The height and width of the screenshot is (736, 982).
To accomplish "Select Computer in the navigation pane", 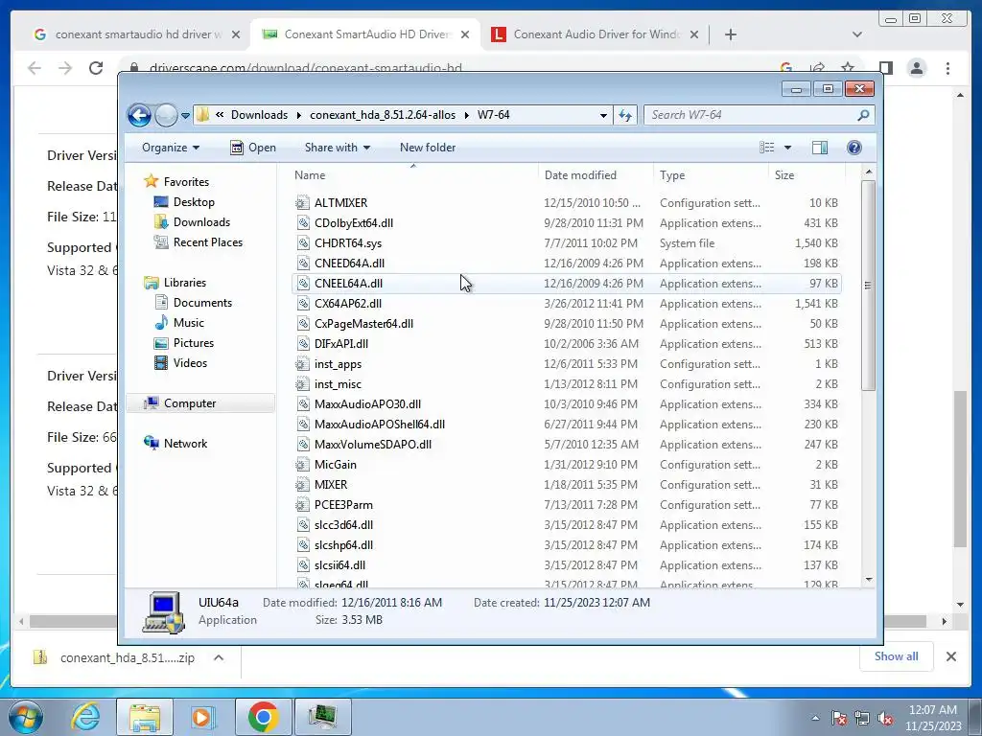I will (190, 403).
